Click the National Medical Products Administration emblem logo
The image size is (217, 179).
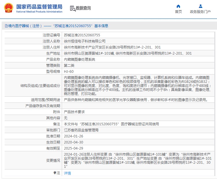tap(8, 8)
